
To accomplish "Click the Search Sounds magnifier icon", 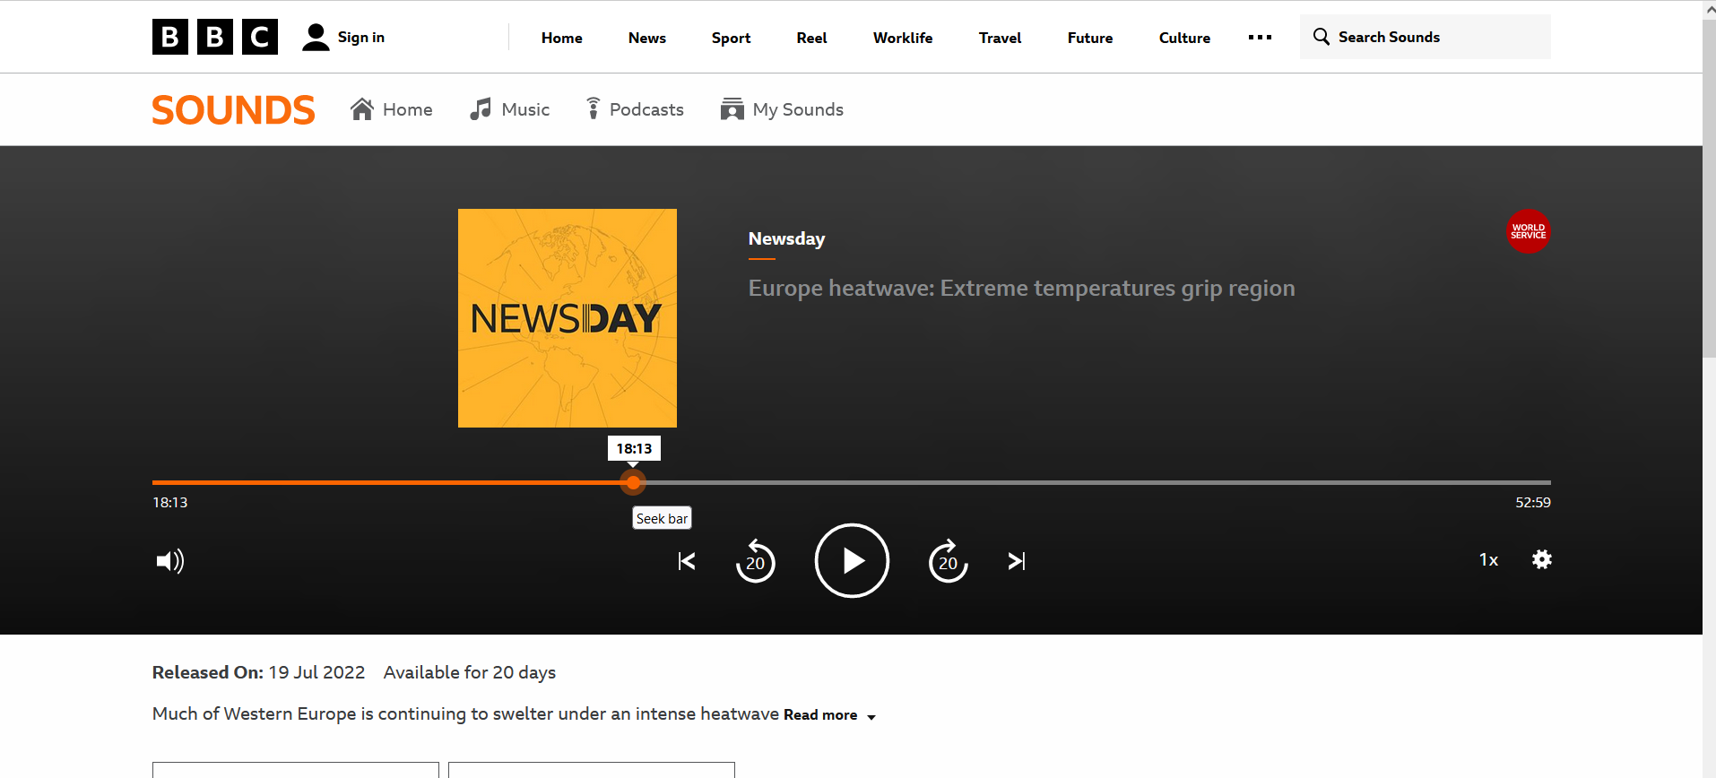I will tap(1322, 37).
